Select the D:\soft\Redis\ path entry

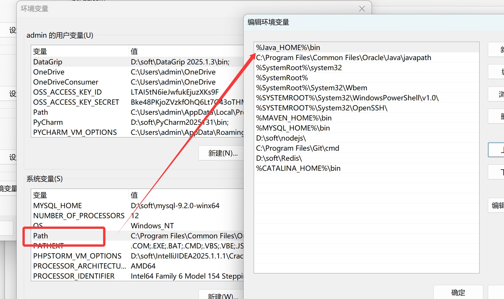click(279, 158)
